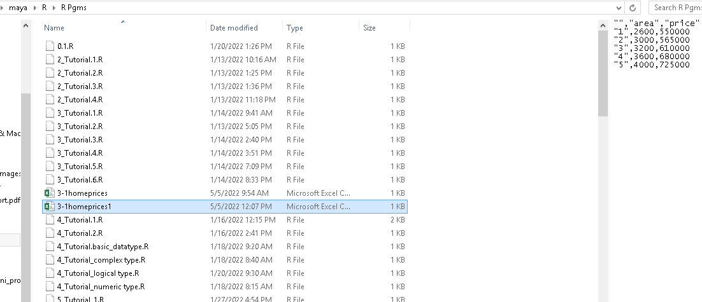Open the address bar history dropdown
This screenshot has width=702, height=302.
tap(619, 8)
